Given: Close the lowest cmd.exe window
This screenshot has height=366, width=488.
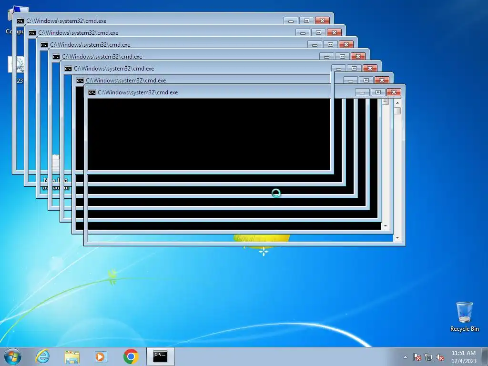Looking at the screenshot, I should (394, 92).
